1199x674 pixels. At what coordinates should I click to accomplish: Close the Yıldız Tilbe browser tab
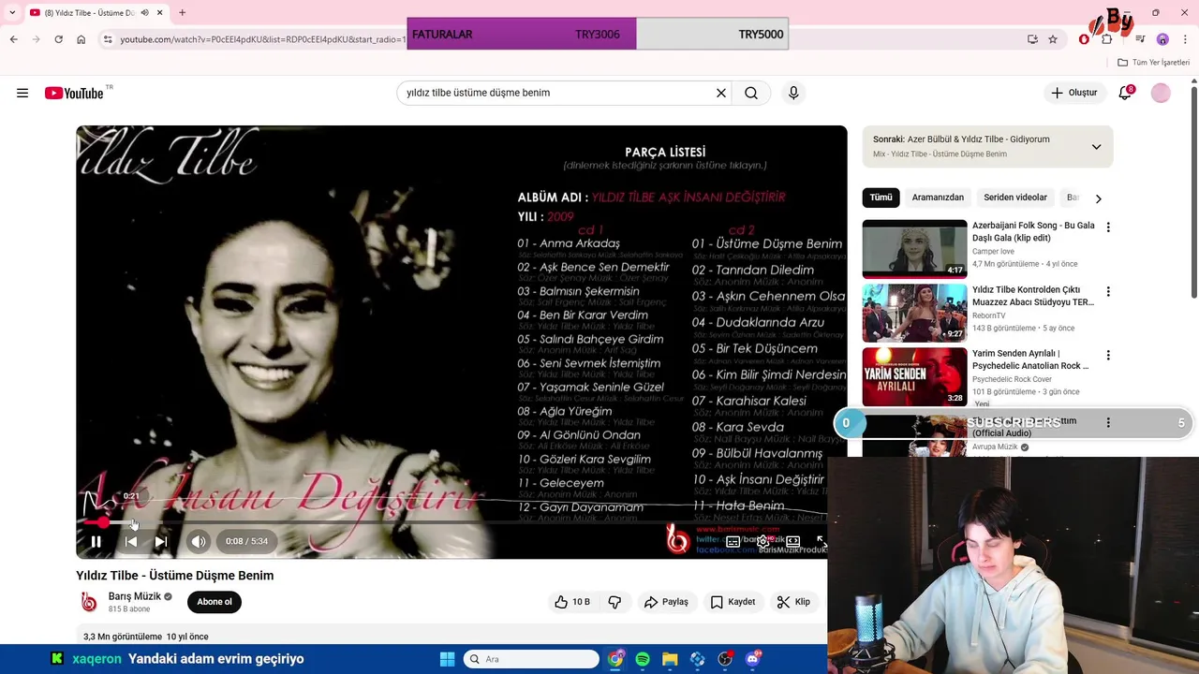(x=159, y=12)
